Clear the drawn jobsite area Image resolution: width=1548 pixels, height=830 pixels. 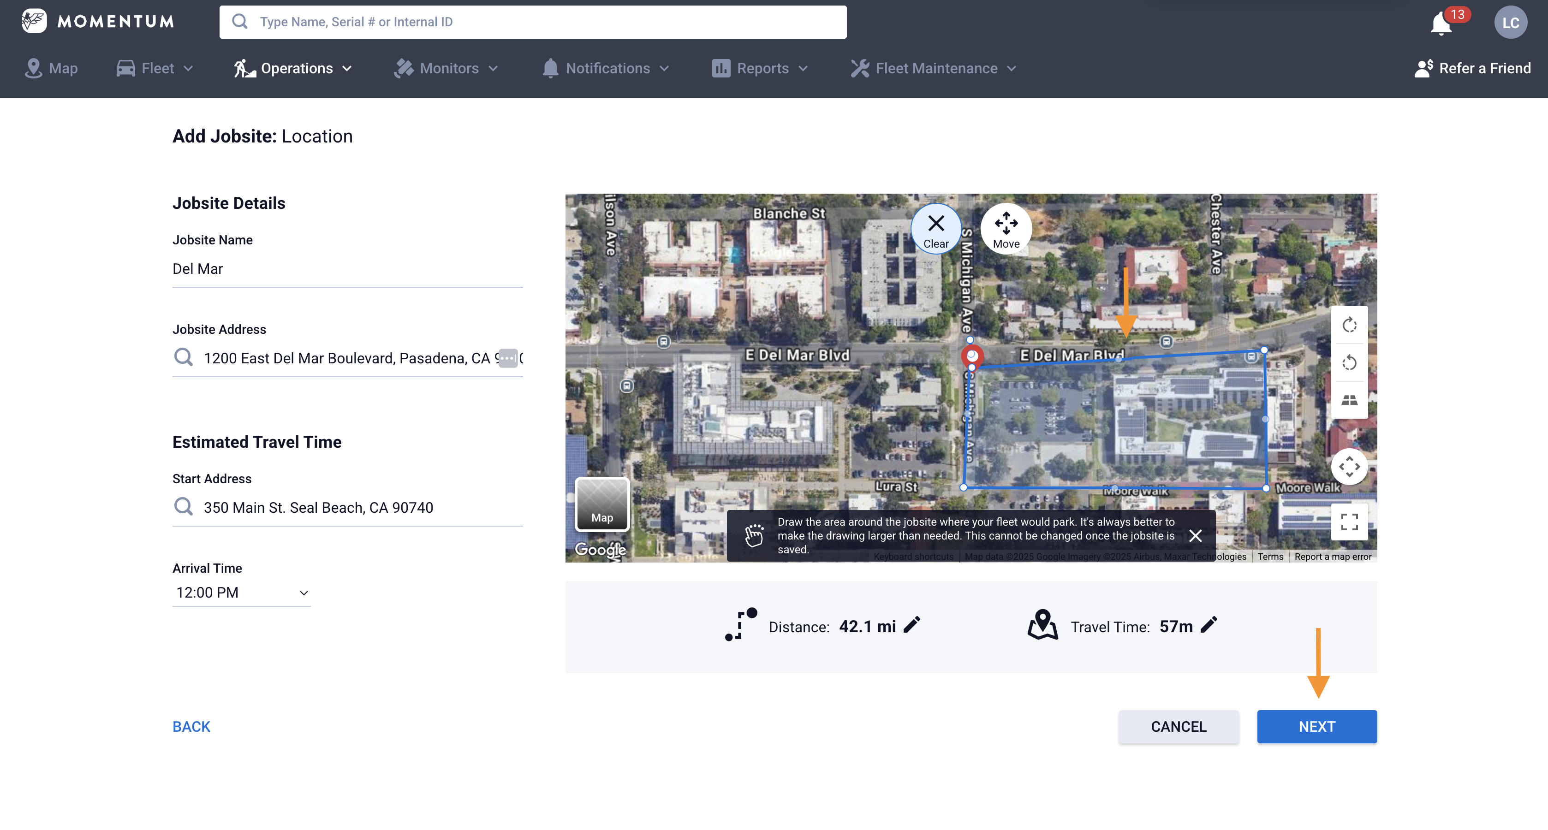pos(935,228)
